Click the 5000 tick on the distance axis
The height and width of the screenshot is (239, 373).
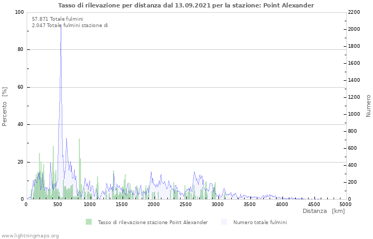coord(345,204)
